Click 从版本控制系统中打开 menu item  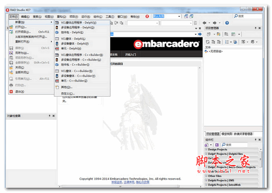pos(31,37)
